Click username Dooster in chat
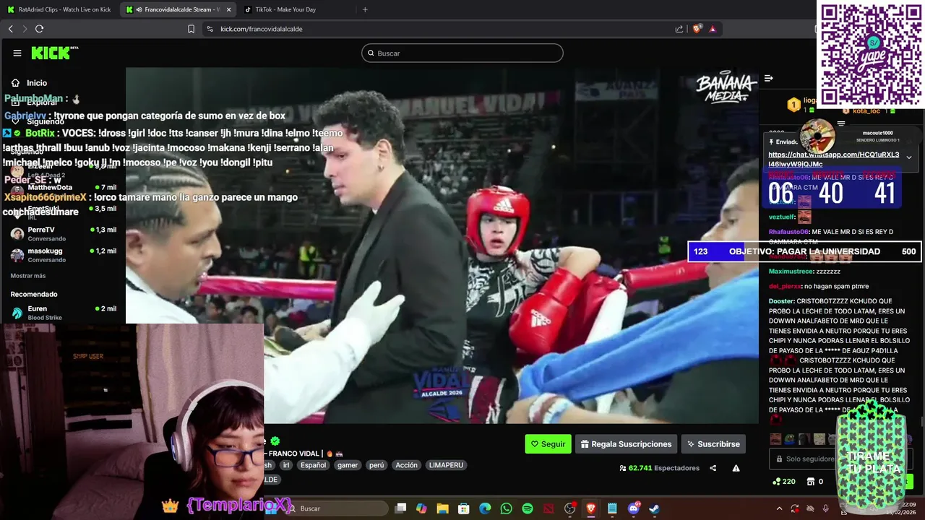The width and height of the screenshot is (925, 520). click(x=781, y=301)
